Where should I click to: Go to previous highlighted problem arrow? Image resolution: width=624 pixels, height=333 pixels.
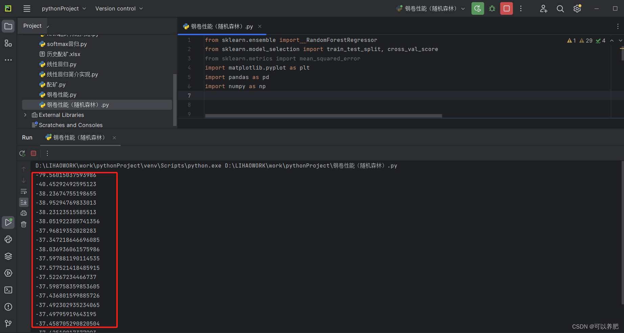[612, 41]
